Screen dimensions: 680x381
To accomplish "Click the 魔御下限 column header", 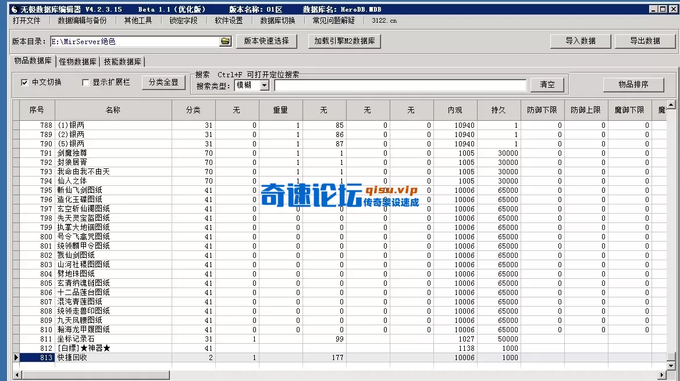I will [629, 110].
